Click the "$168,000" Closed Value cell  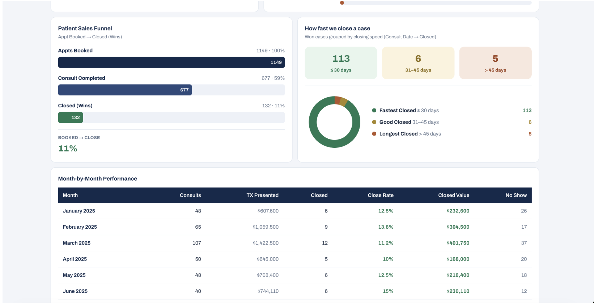click(458, 259)
